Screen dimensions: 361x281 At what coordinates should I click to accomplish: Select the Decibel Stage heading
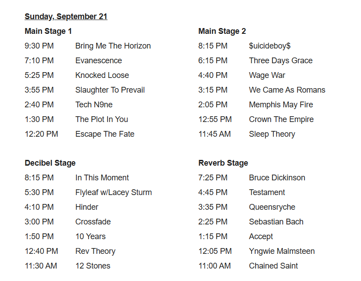(50, 163)
